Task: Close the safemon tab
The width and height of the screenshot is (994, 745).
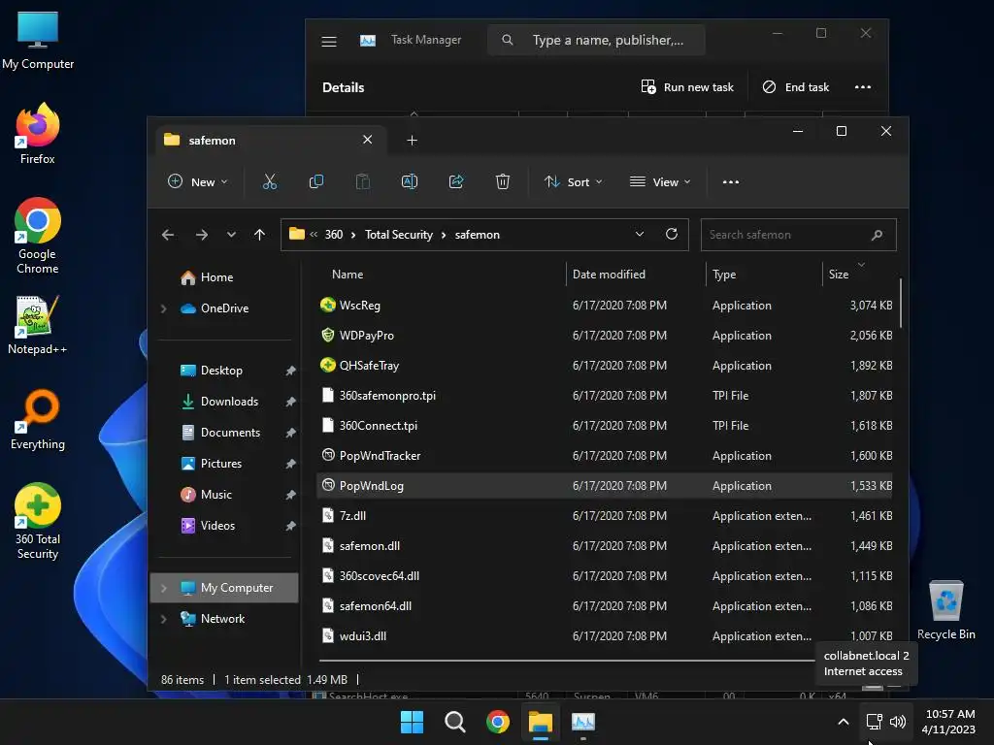Action: pos(368,140)
